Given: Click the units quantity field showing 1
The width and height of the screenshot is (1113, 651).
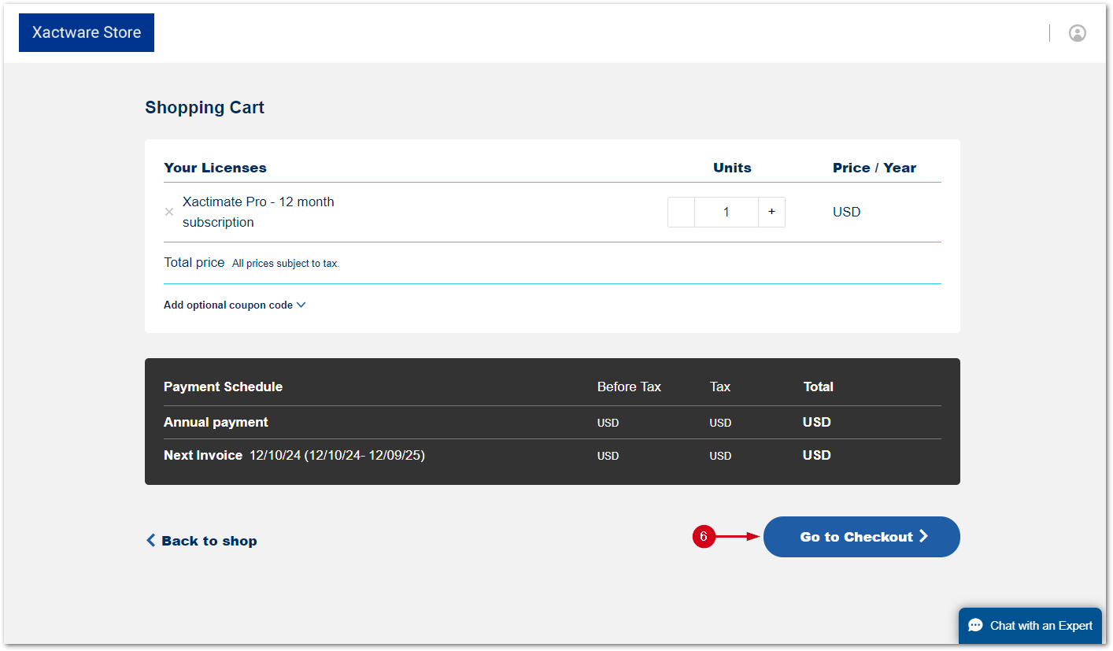Looking at the screenshot, I should point(727,212).
